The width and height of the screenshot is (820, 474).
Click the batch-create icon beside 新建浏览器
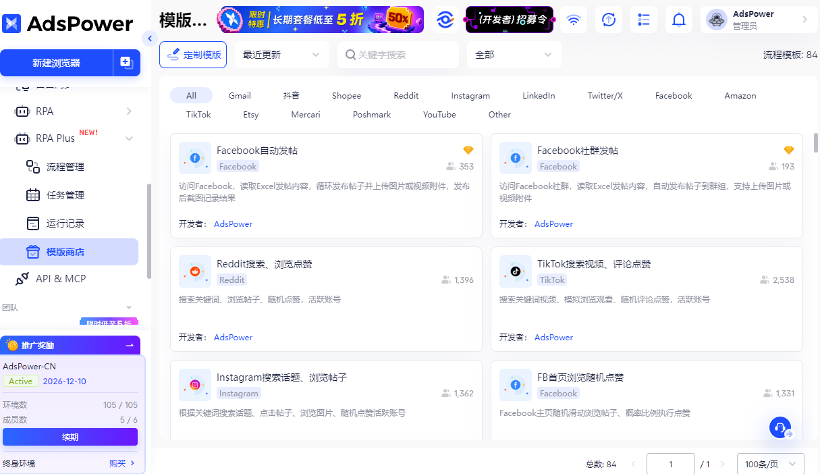[126, 62]
